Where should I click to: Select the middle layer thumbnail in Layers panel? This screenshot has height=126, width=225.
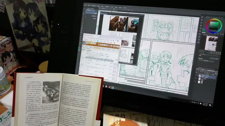(x=199, y=79)
